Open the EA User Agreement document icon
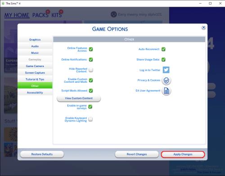Image resolution: width=225 pixels, height=176 pixels. pos(166,91)
